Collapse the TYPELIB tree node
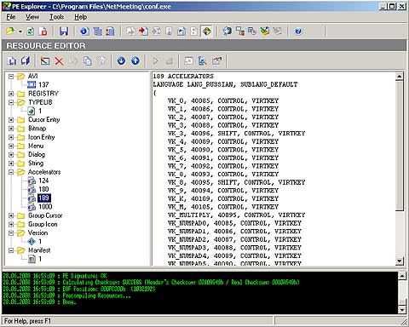The image size is (409, 327). pos(11,102)
